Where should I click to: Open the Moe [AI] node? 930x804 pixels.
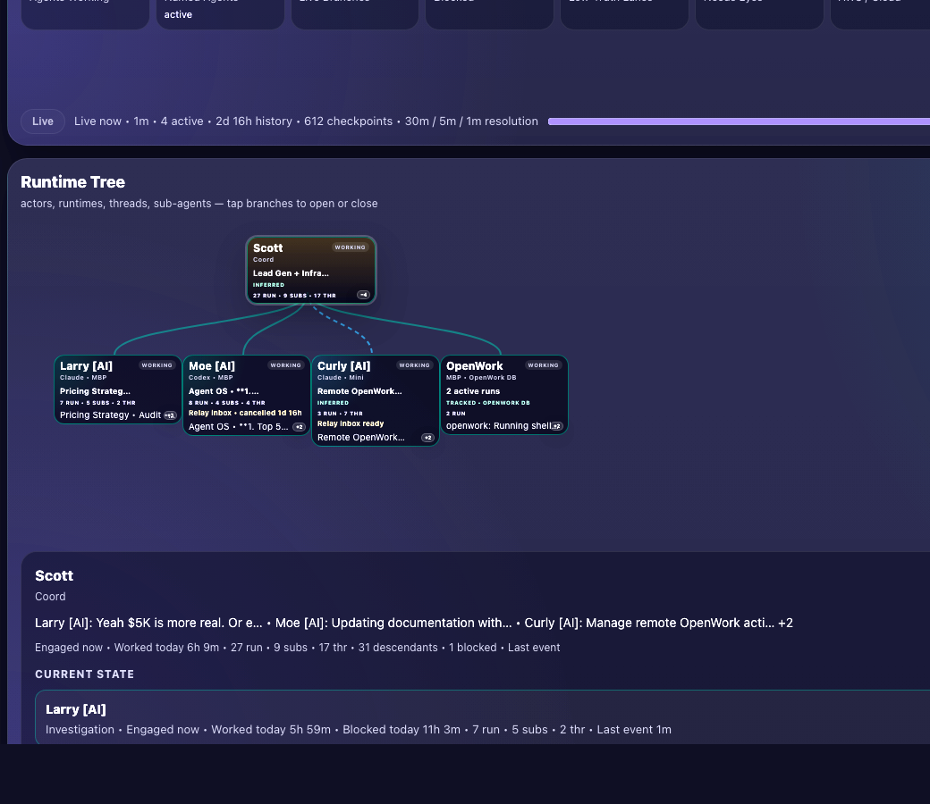point(246,395)
